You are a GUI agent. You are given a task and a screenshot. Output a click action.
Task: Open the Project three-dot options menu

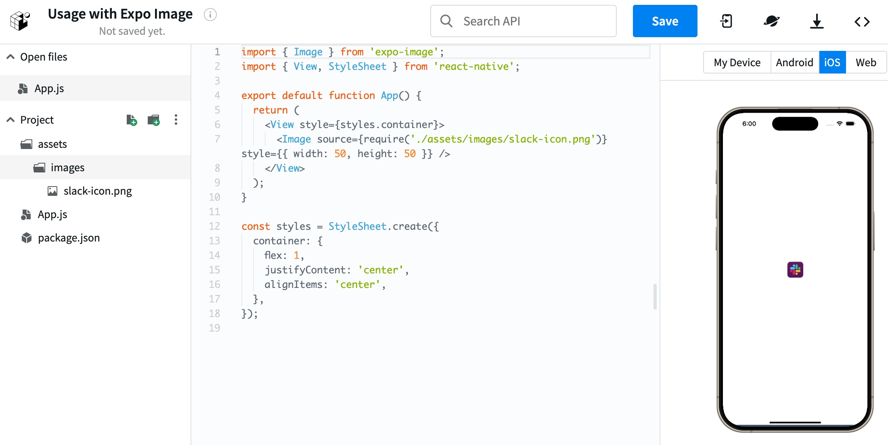(176, 120)
